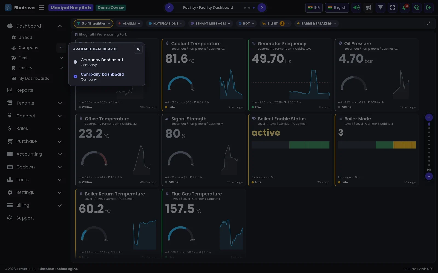Change language via English button
This screenshot has height=273, width=438.
click(x=337, y=8)
